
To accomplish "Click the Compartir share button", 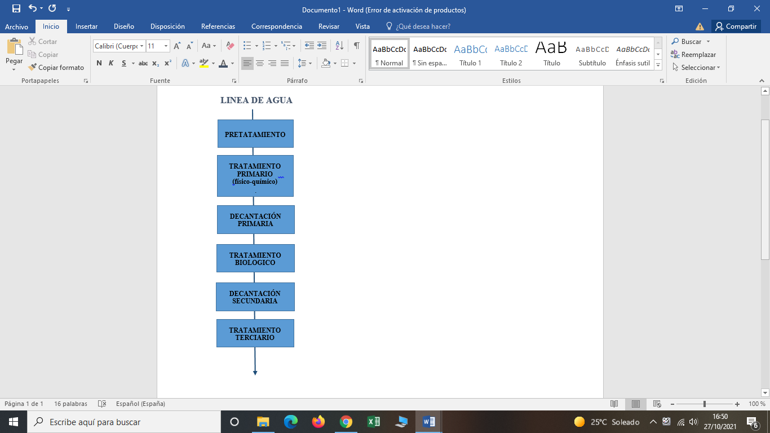I will 736,26.
